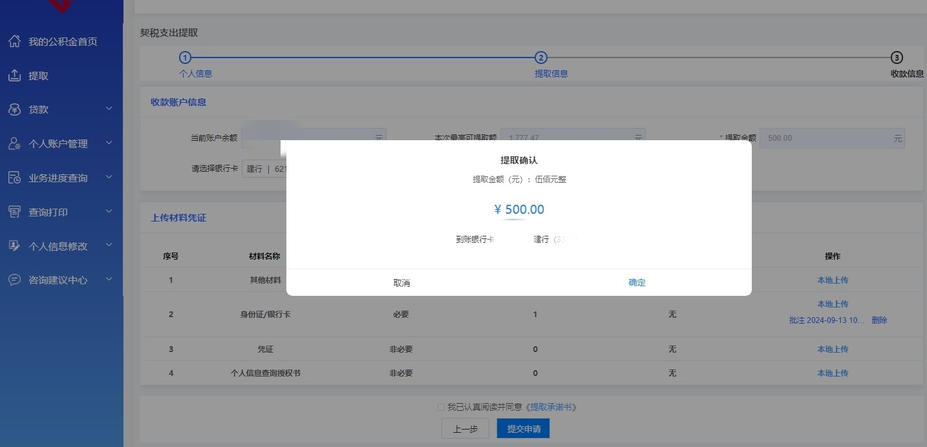Click the chat bubble icon for 咨询建议中心
927x447 pixels.
pyautogui.click(x=14, y=280)
